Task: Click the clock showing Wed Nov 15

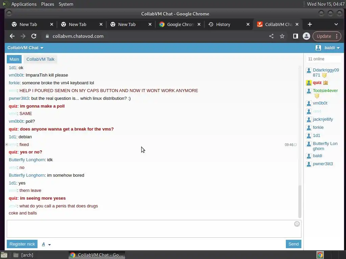Action: click(325, 4)
